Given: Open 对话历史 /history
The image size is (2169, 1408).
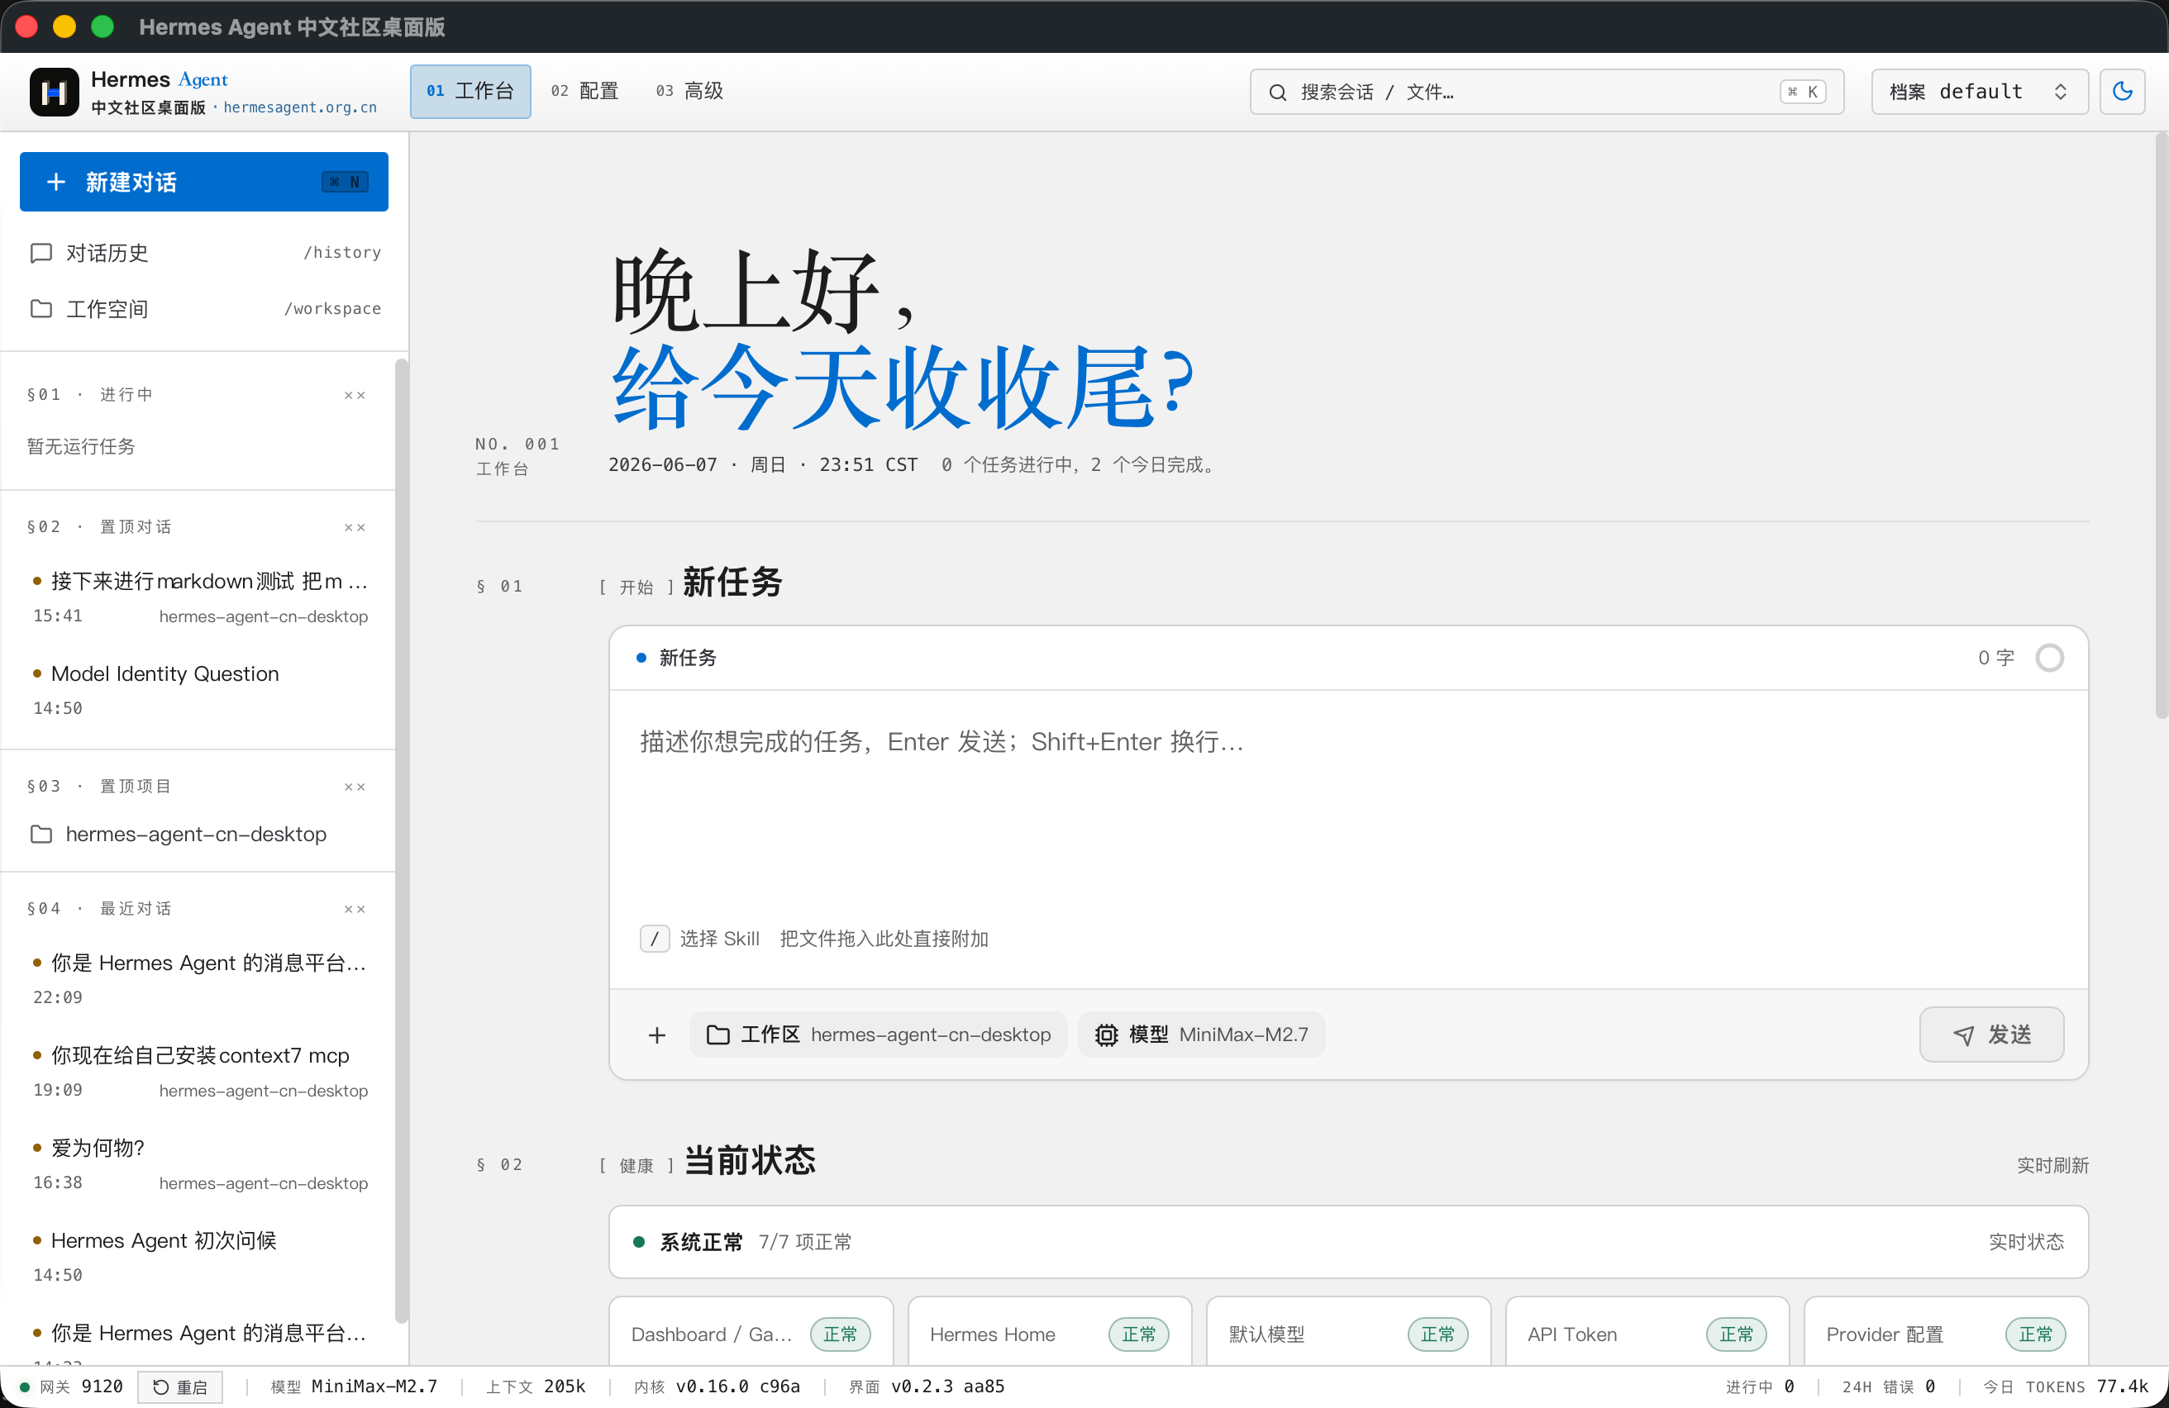Looking at the screenshot, I should click(x=204, y=252).
